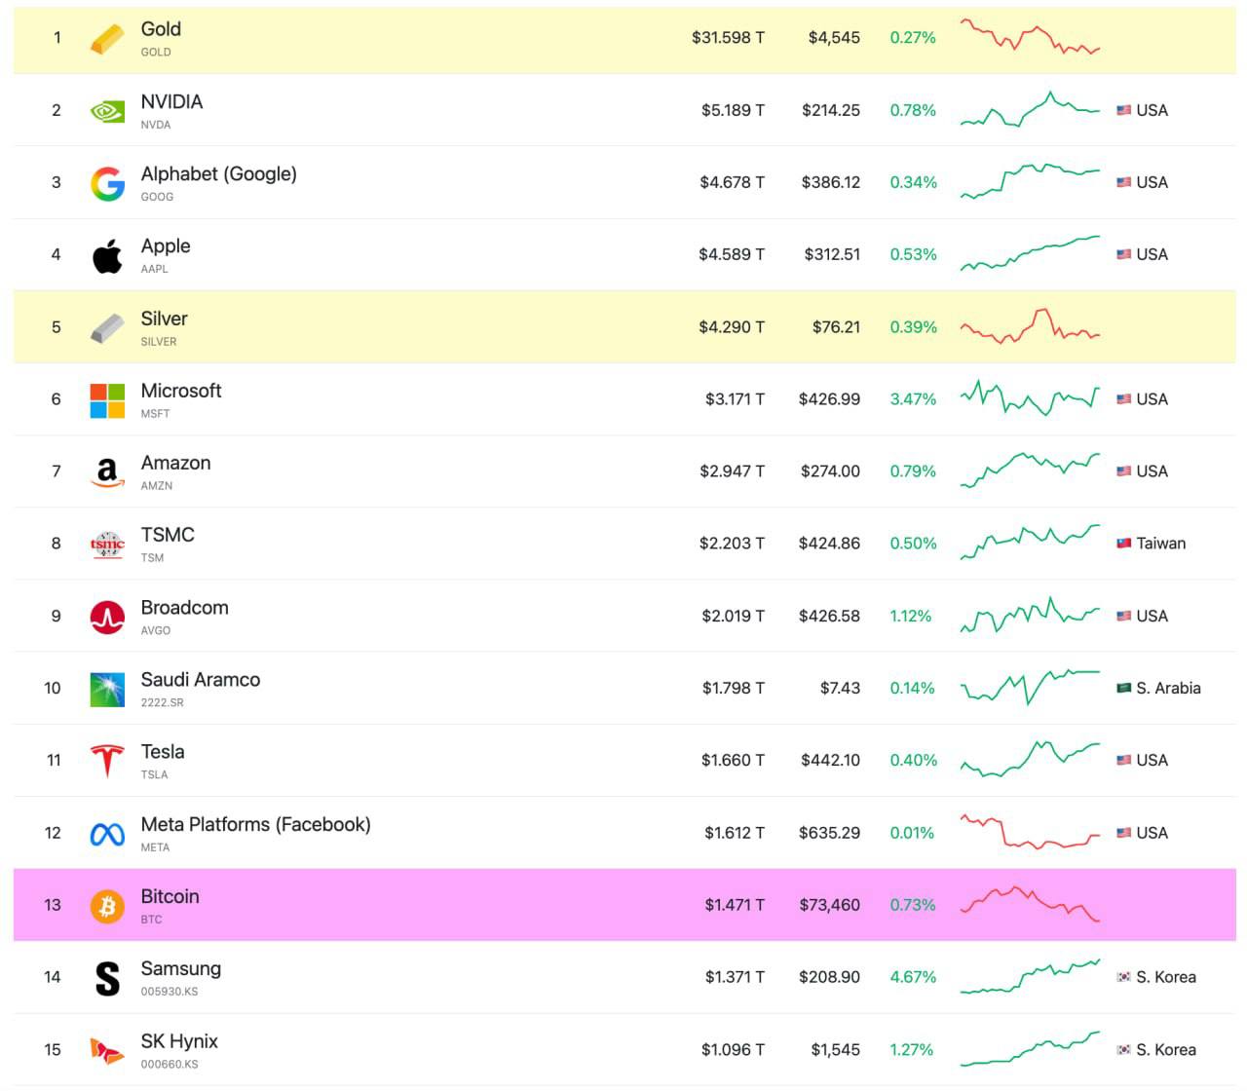Click the Microsoft four-square logo
The image size is (1247, 1091).
click(107, 400)
